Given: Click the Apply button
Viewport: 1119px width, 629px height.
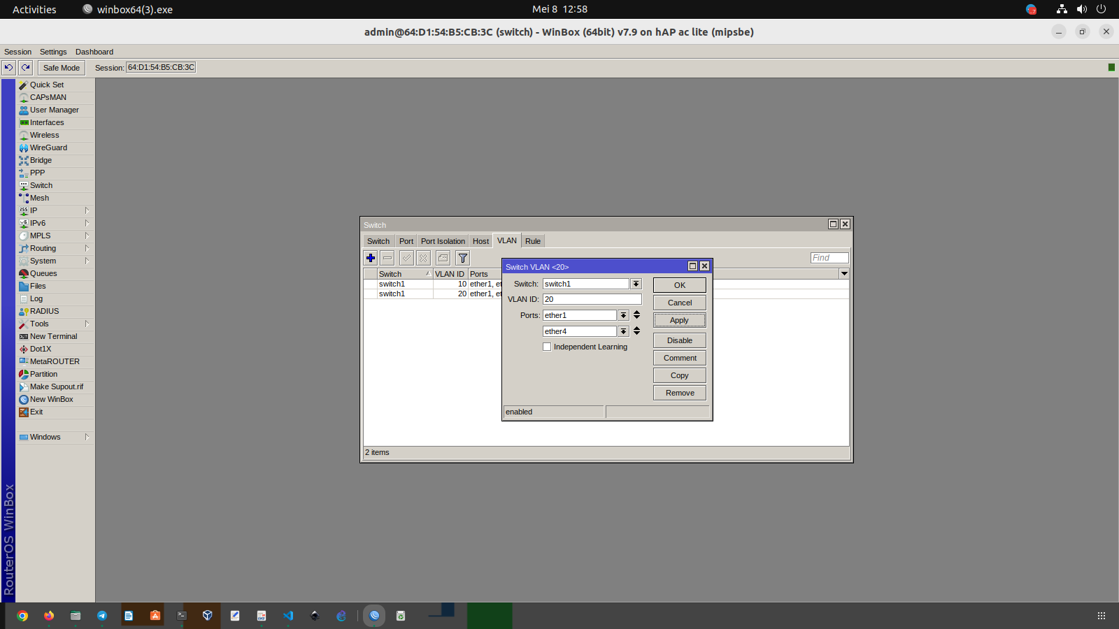Looking at the screenshot, I should [680, 320].
